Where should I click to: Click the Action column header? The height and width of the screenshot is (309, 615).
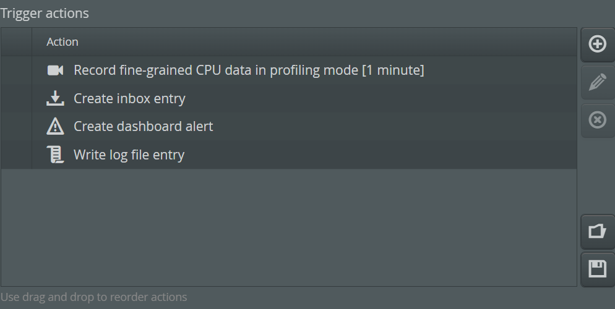tap(62, 42)
